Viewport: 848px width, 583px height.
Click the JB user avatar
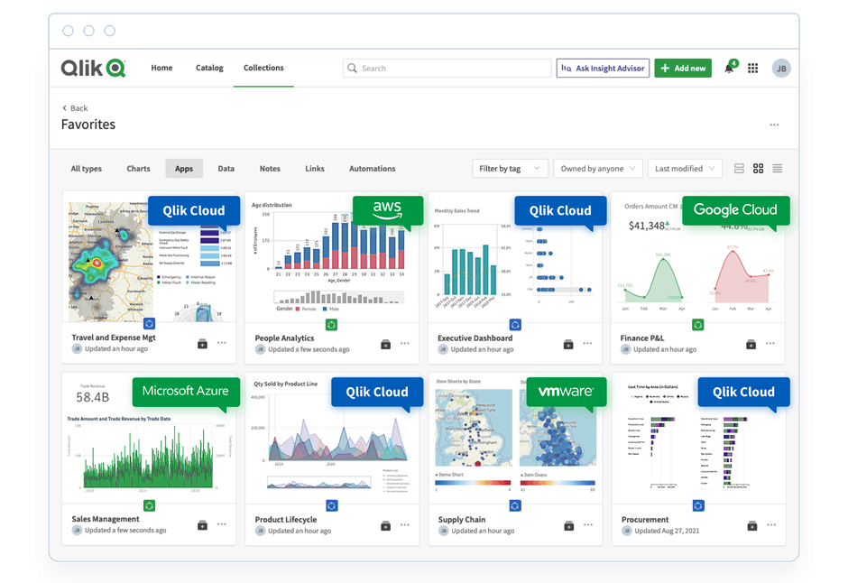[781, 69]
